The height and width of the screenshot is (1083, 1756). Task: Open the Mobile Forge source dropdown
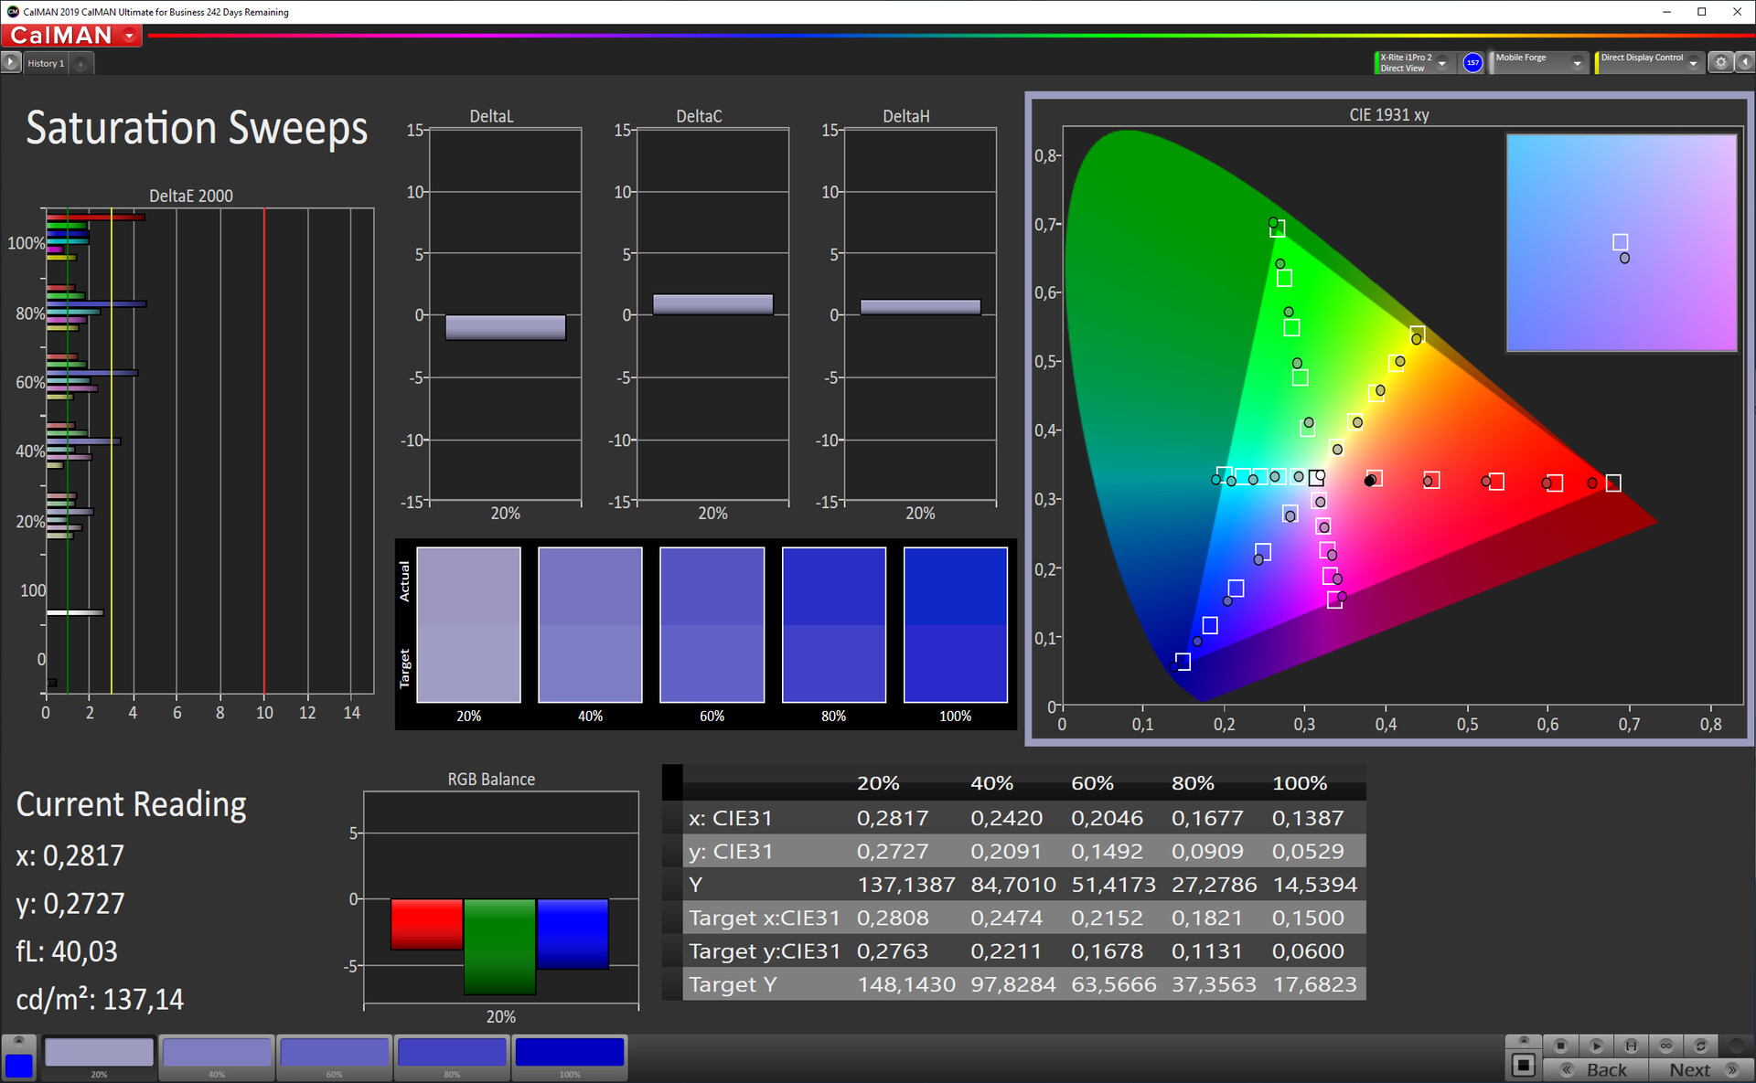coord(1577,63)
